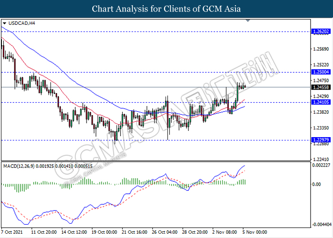Click the 7 Oct 2021 date label

pos(12,232)
